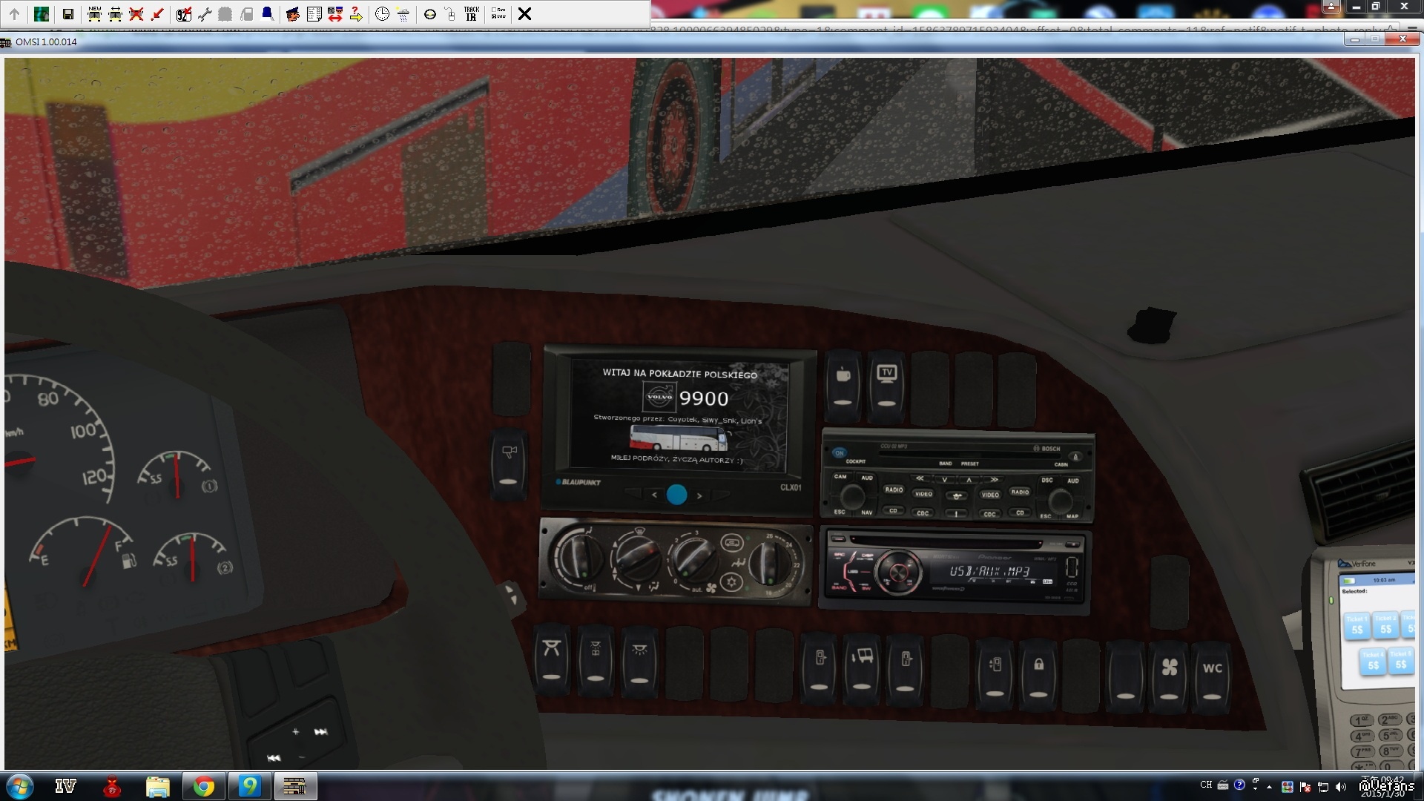Click the red-crossed delete bus icon

tap(136, 14)
